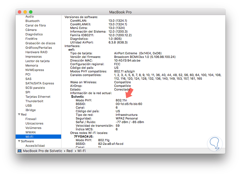Click Red in the bottom path bar
The image size is (241, 176).
click(x=70, y=151)
